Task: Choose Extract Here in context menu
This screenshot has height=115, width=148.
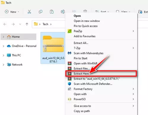Action: [x=101, y=74]
